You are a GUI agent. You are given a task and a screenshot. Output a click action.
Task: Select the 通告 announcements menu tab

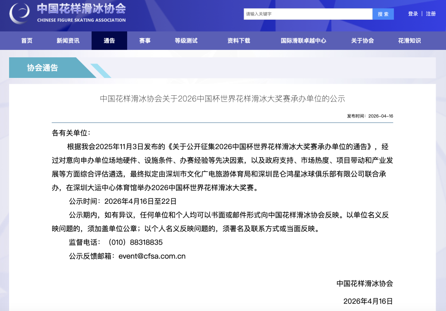(109, 41)
